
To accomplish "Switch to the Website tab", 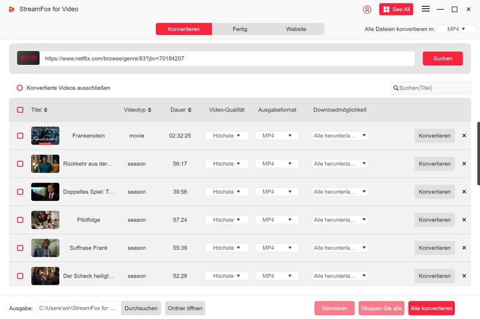I will click(x=296, y=29).
